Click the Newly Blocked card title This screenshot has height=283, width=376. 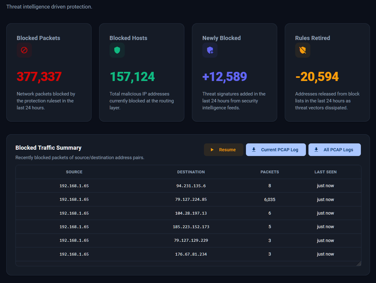tap(222, 38)
